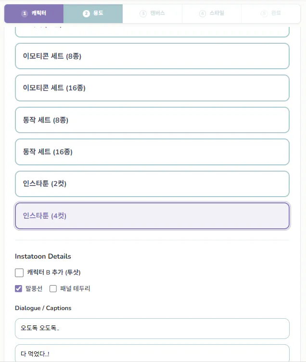This screenshot has height=362, width=306.
Task: Toggle the 패널 테두리 checkbox
Action: (53, 289)
